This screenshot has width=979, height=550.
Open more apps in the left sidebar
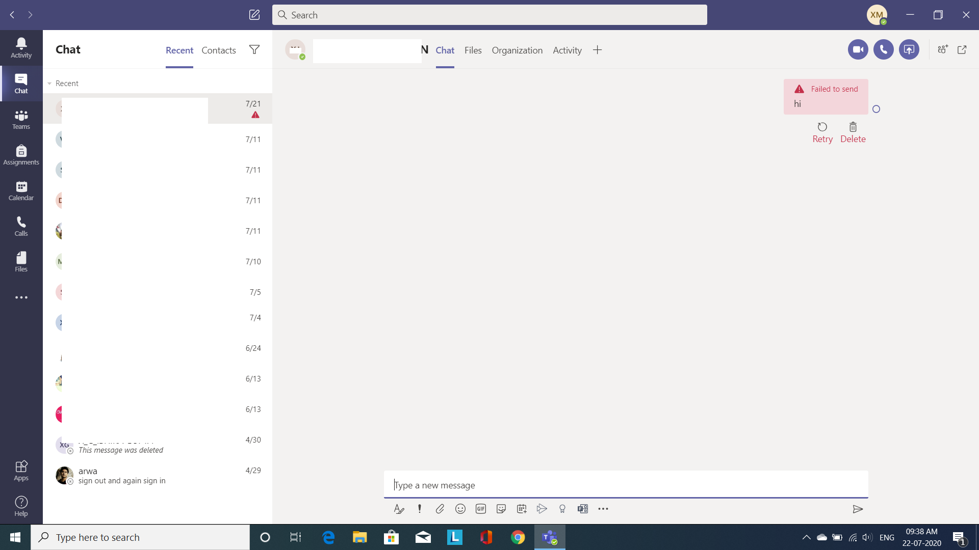click(x=21, y=297)
